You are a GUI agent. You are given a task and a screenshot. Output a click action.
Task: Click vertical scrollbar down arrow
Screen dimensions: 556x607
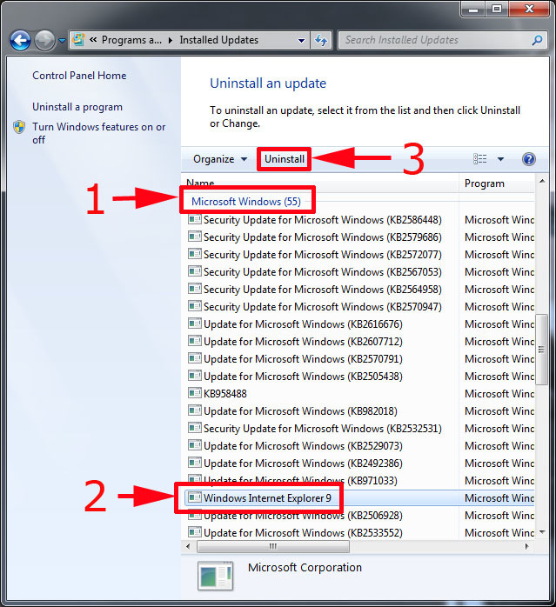click(x=542, y=533)
